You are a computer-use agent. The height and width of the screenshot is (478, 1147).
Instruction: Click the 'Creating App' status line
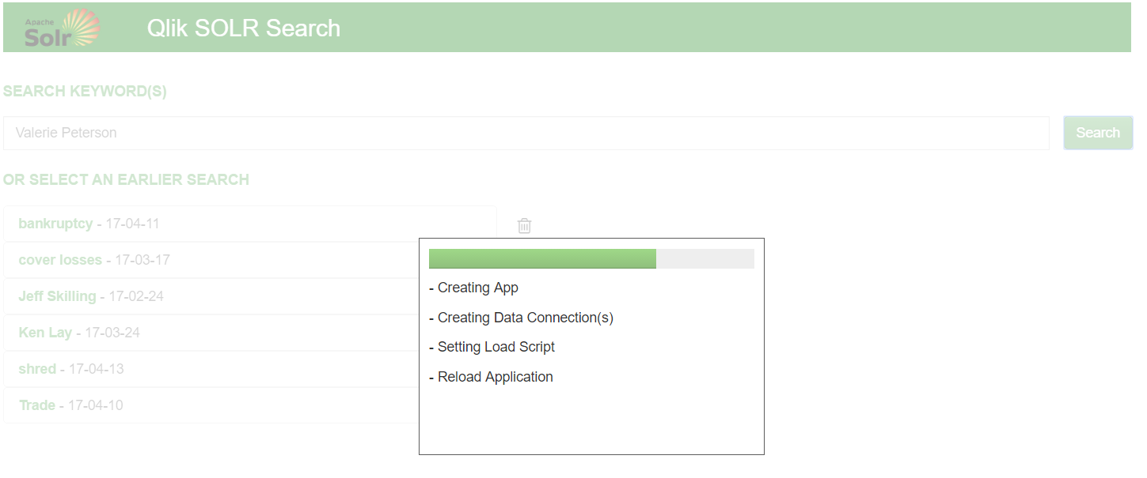[473, 288]
